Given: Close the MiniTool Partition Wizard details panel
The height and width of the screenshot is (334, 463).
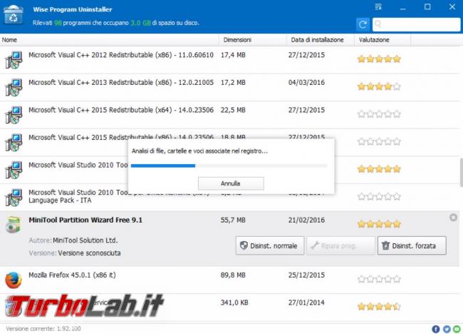Looking at the screenshot, I should click(453, 218).
